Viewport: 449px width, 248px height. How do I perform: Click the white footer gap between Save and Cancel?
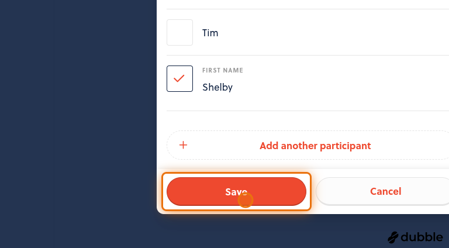[313, 191]
